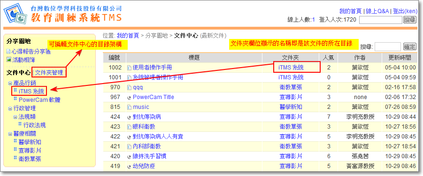The height and width of the screenshot is (176, 423).
Task: Collapse the 行政管理 tree node
Action: click(10, 108)
